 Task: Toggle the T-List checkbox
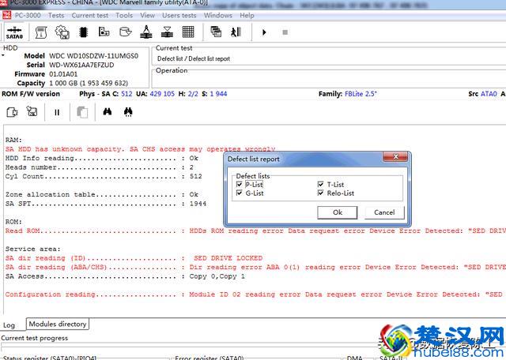coord(321,184)
